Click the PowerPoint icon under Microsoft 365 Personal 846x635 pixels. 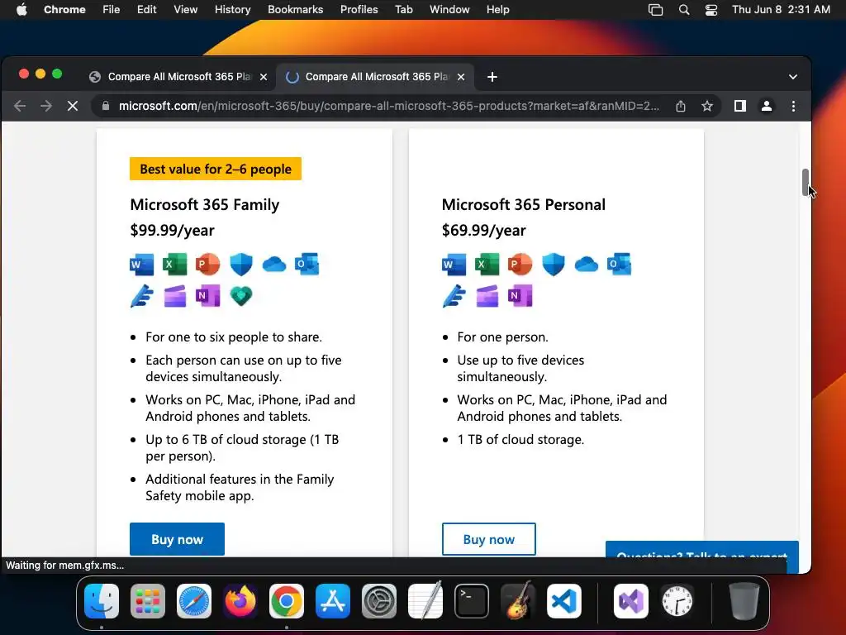click(x=520, y=265)
